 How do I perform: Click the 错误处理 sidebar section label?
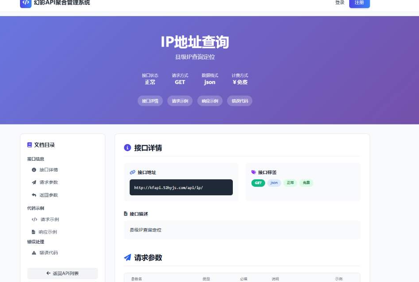36,242
